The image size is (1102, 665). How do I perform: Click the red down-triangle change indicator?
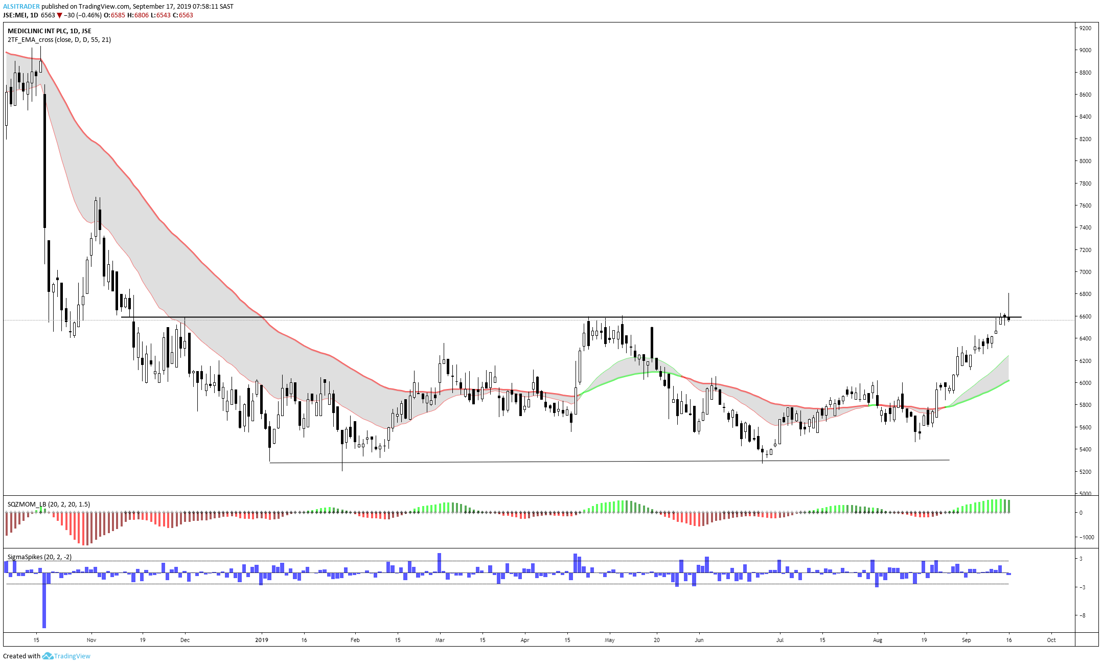pyautogui.click(x=59, y=15)
